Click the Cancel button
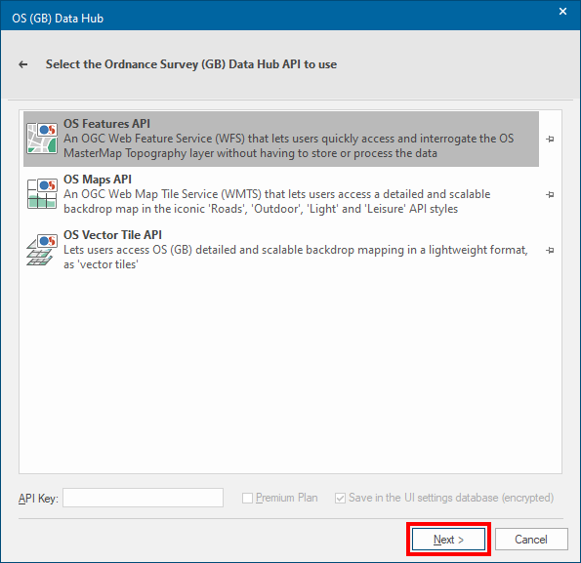581x563 pixels. [x=531, y=540]
